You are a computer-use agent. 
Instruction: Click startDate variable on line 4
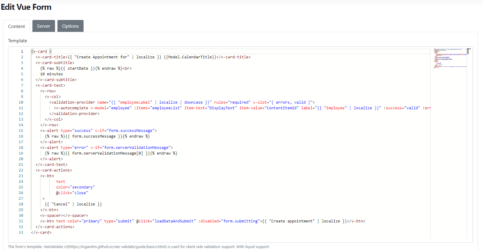[x=78, y=68]
